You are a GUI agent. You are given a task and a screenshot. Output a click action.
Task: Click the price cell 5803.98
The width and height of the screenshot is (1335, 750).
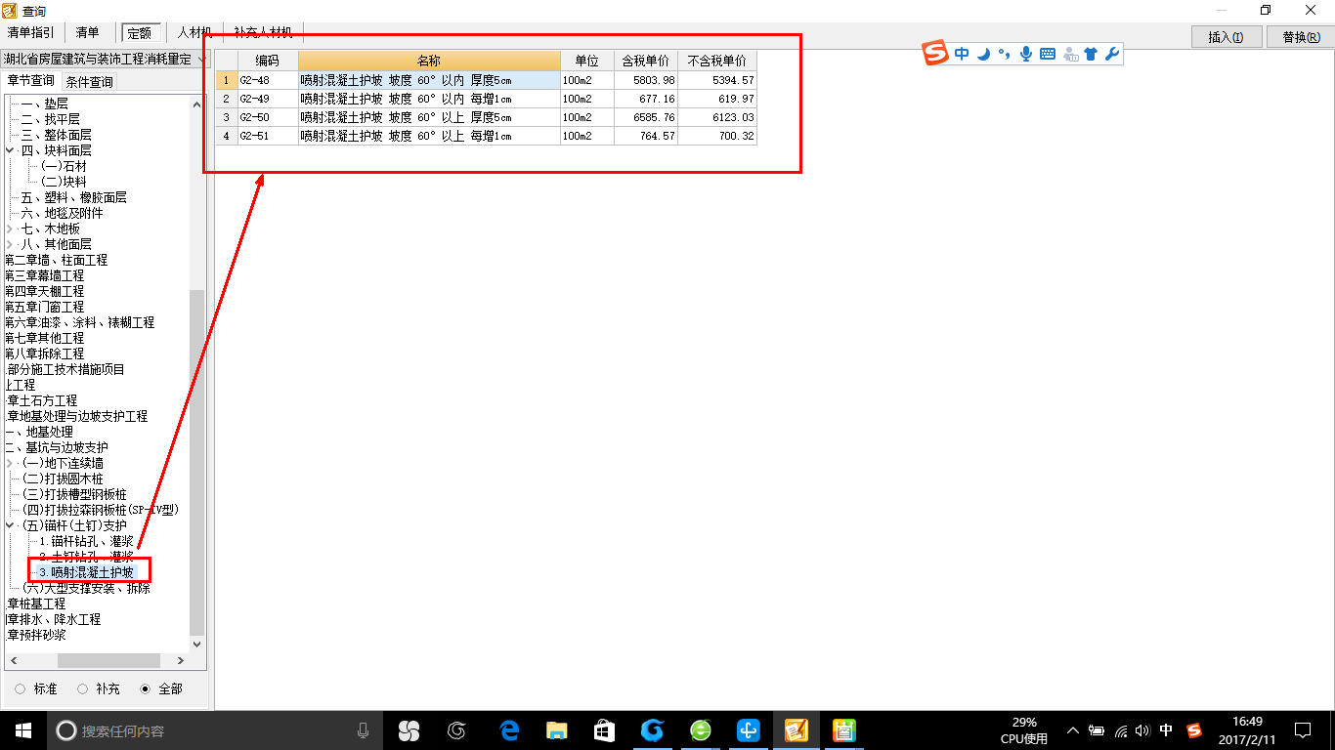[645, 80]
